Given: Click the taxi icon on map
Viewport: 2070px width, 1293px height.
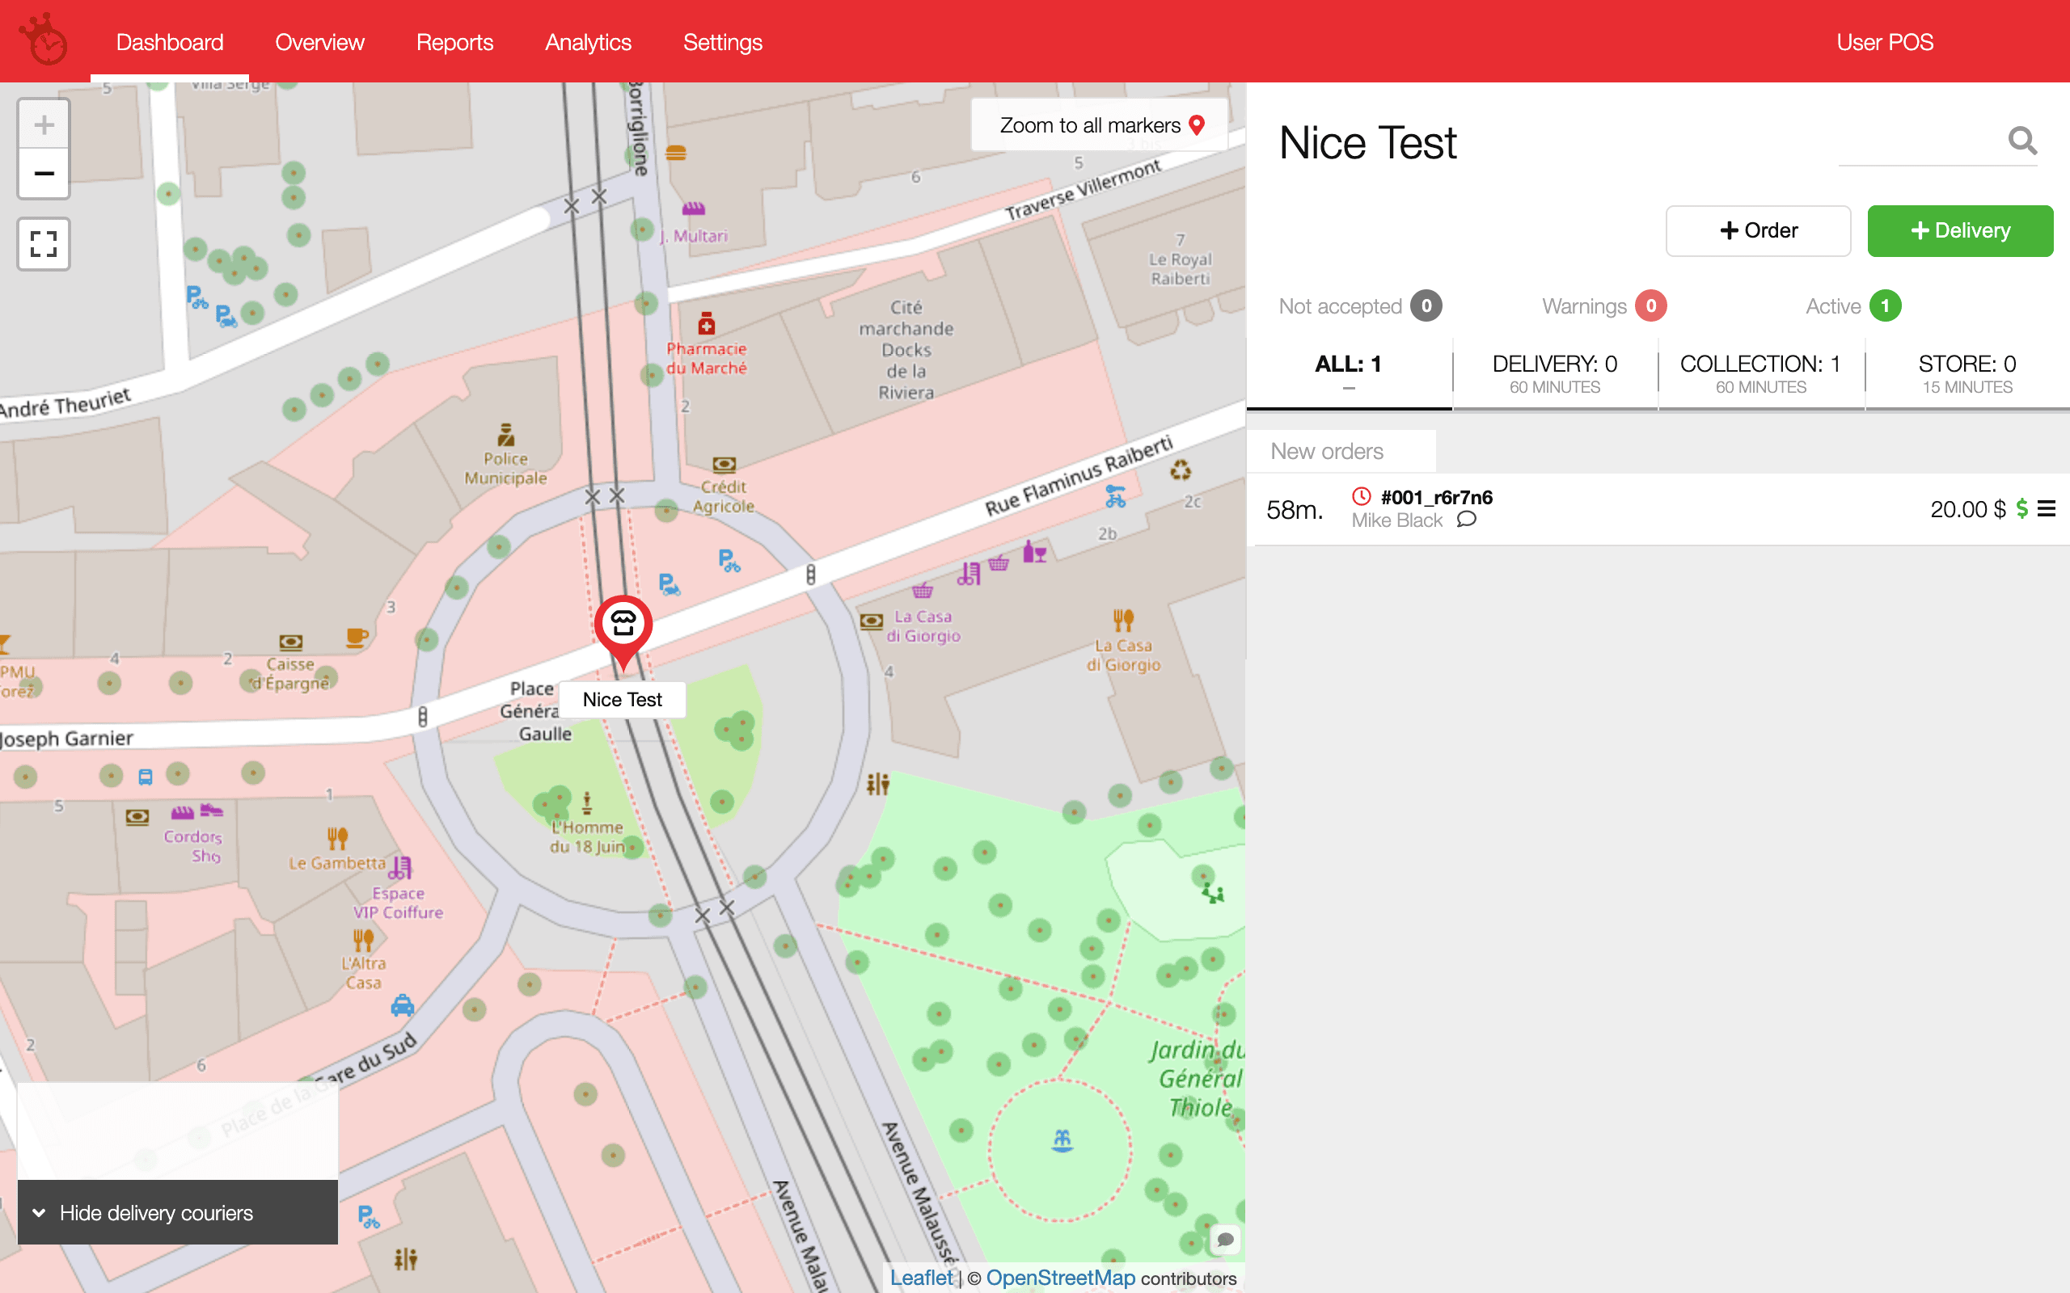Looking at the screenshot, I should coord(402,1004).
